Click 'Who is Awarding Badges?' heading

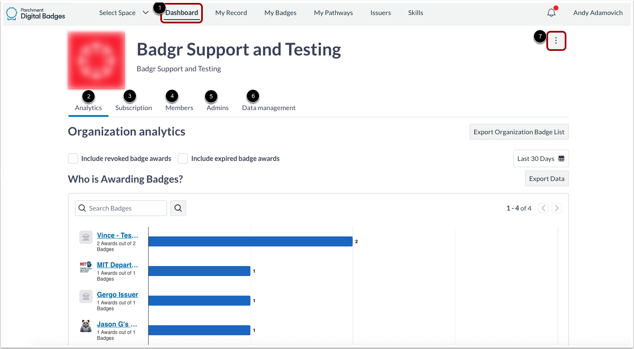[x=125, y=179]
